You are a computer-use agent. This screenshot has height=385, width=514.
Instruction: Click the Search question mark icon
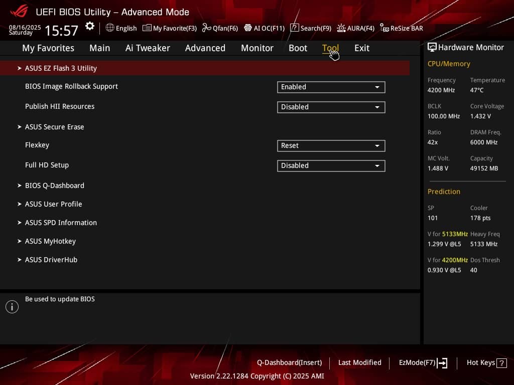pos(294,28)
